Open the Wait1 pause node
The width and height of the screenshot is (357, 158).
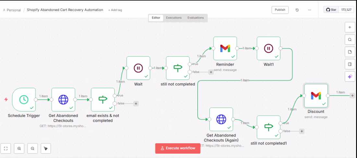point(269,48)
